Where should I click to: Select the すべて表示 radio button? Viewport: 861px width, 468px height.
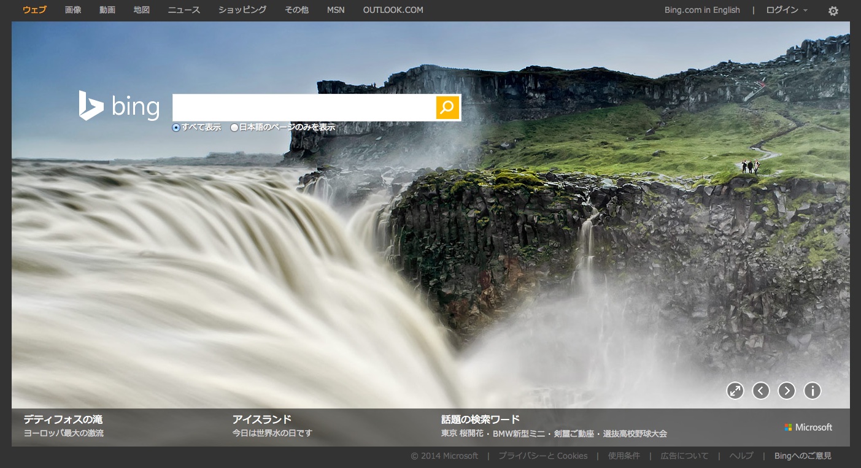pos(176,128)
